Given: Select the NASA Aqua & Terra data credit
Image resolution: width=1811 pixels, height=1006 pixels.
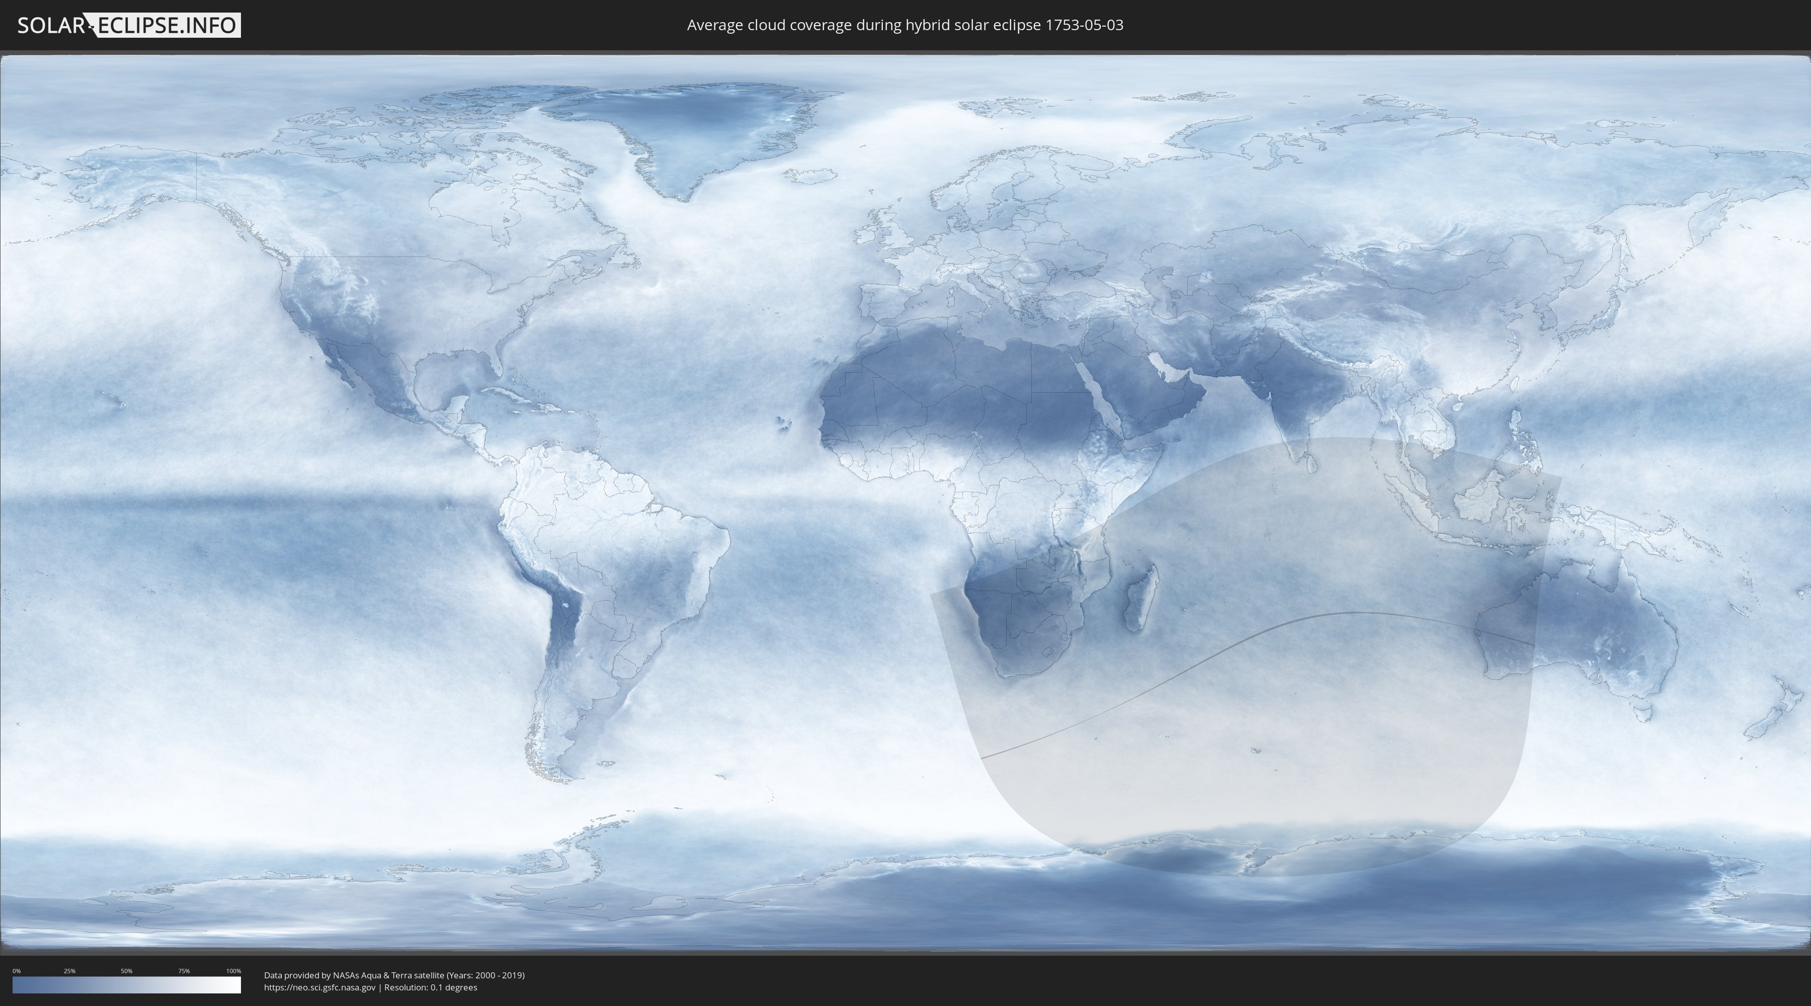Looking at the screenshot, I should [394, 975].
